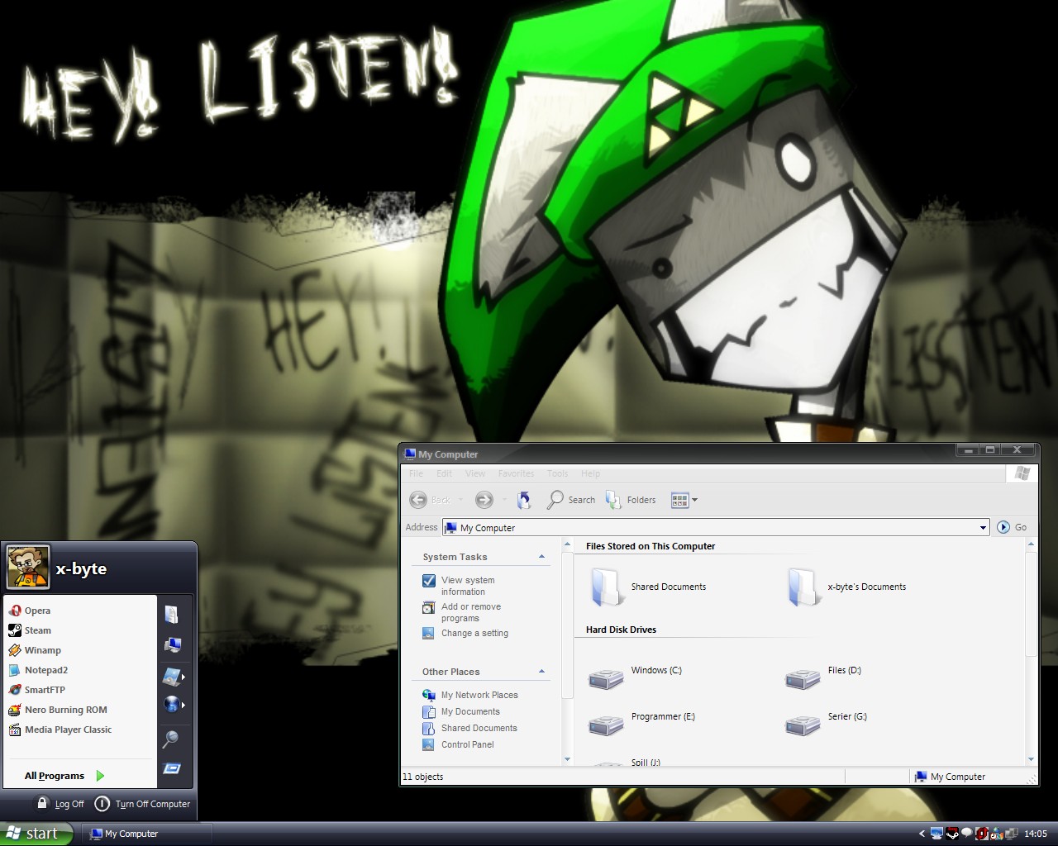Viewport: 1058px width, 846px height.
Task: Open the Favorites menu
Action: [x=516, y=473]
